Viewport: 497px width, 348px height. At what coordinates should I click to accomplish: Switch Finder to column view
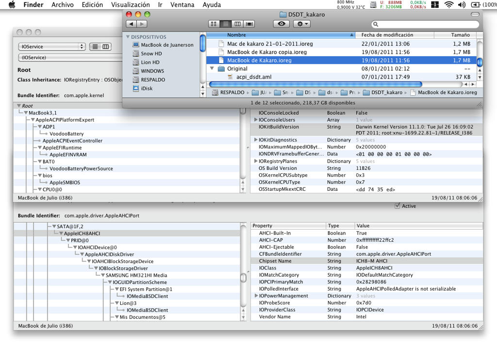[x=237, y=24]
